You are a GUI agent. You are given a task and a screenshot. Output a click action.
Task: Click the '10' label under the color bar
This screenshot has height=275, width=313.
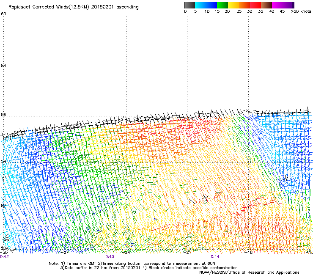click(207, 11)
